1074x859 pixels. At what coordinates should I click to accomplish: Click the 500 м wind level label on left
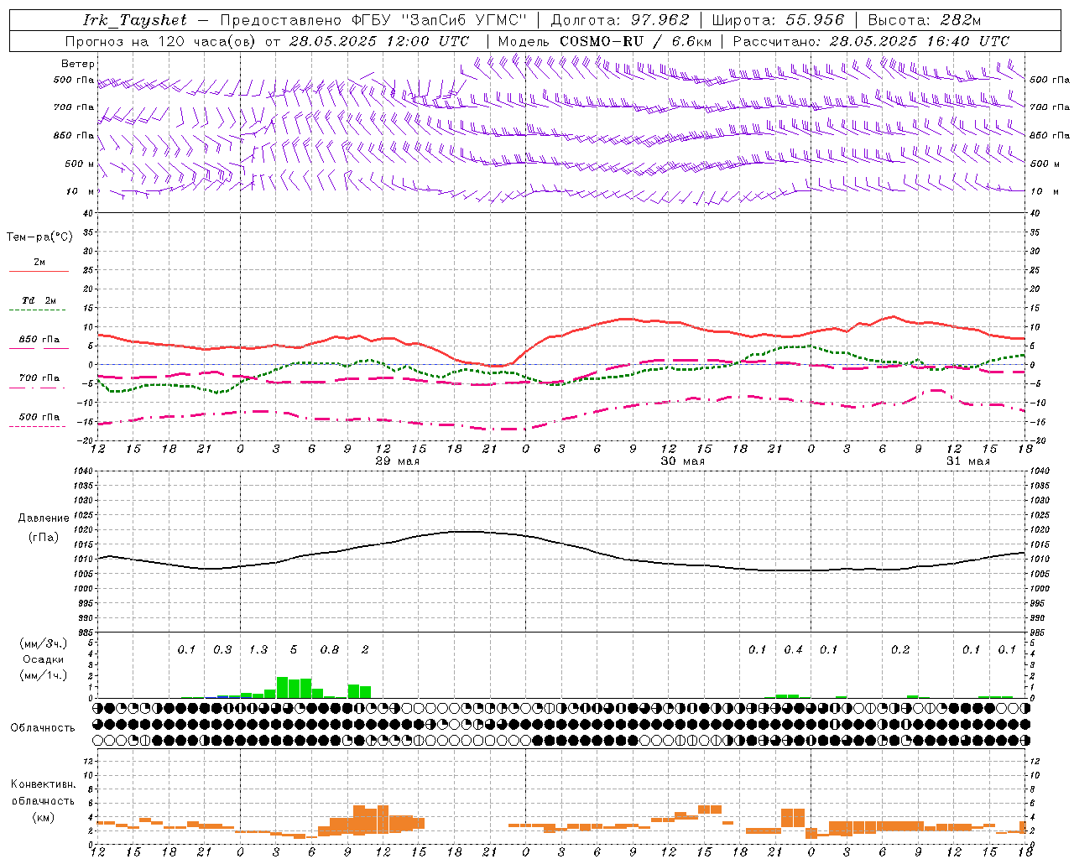pyautogui.click(x=80, y=164)
